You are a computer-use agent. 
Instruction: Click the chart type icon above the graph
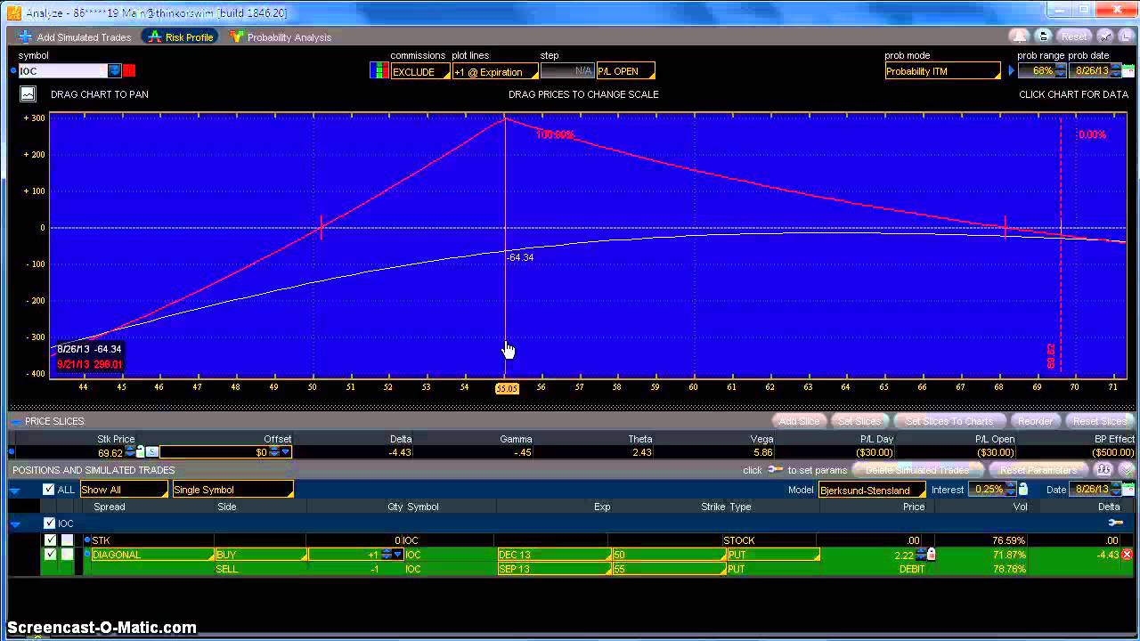[28, 93]
